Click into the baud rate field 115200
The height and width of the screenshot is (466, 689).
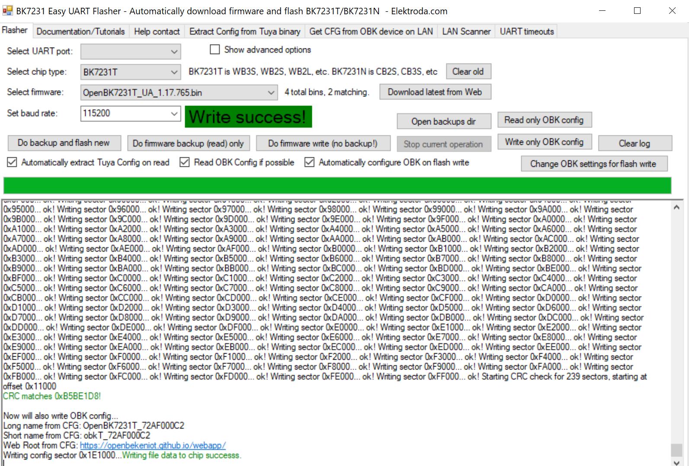coord(125,113)
